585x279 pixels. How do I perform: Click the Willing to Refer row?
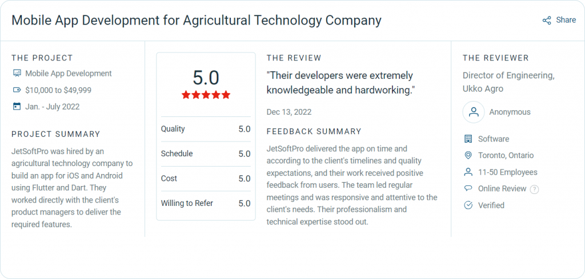tap(206, 203)
